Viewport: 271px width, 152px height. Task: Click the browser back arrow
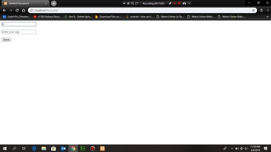pyautogui.click(x=4, y=10)
